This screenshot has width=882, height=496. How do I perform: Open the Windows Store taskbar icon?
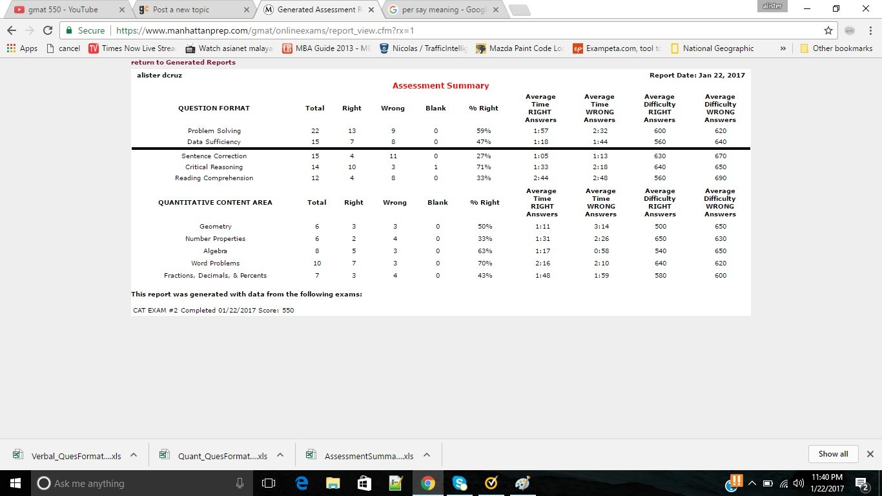click(364, 483)
